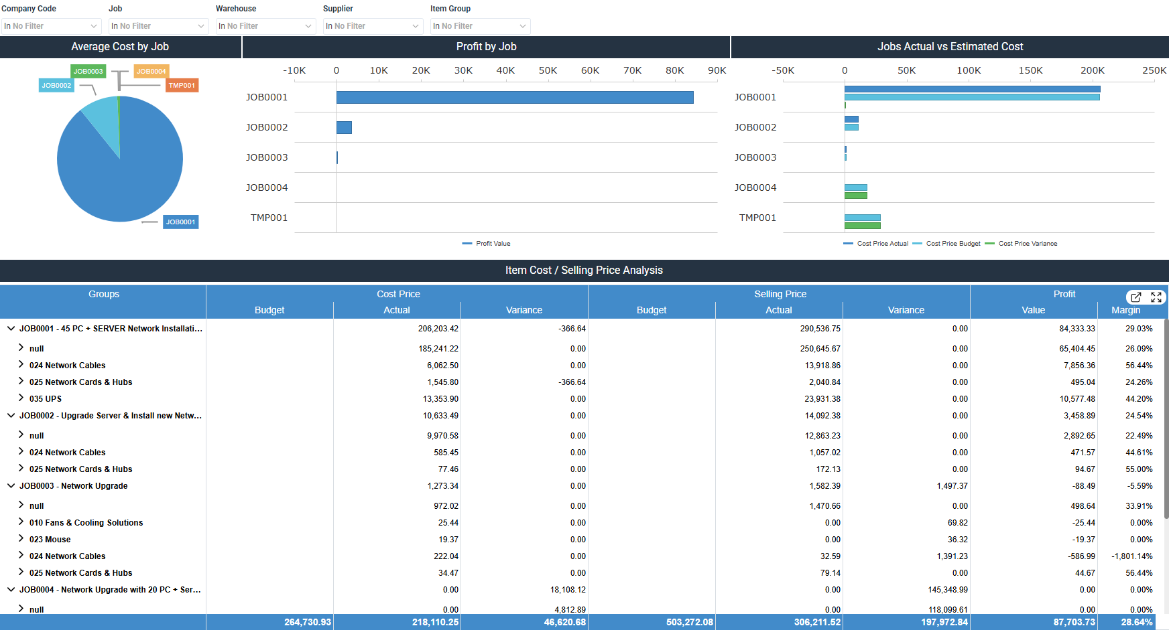Maximize the table using the fullscreen icon
The width and height of the screenshot is (1169, 630).
point(1156,297)
